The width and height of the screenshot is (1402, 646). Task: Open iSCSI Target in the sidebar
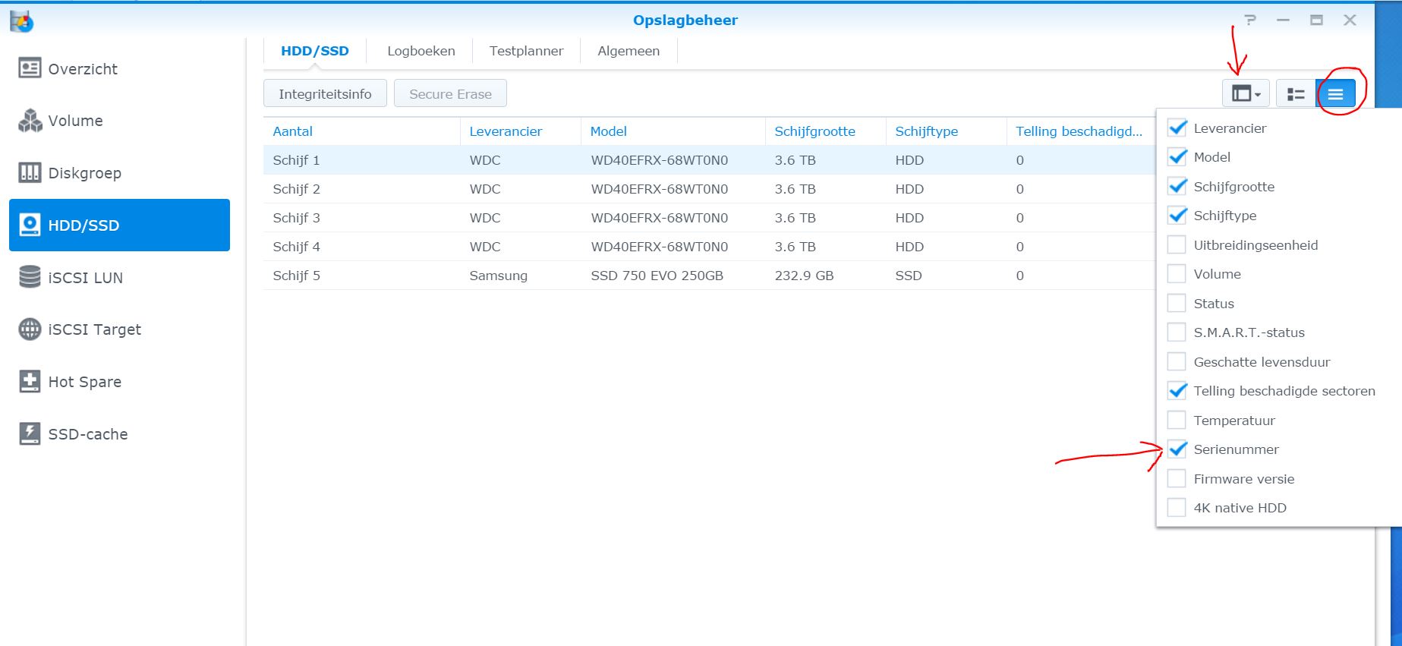pos(119,329)
